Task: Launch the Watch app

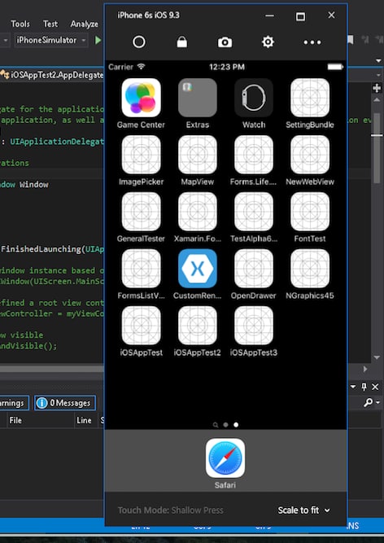Action: [x=254, y=98]
